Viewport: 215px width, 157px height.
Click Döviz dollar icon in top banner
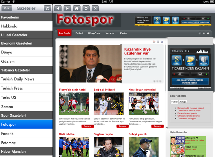tap(157, 20)
